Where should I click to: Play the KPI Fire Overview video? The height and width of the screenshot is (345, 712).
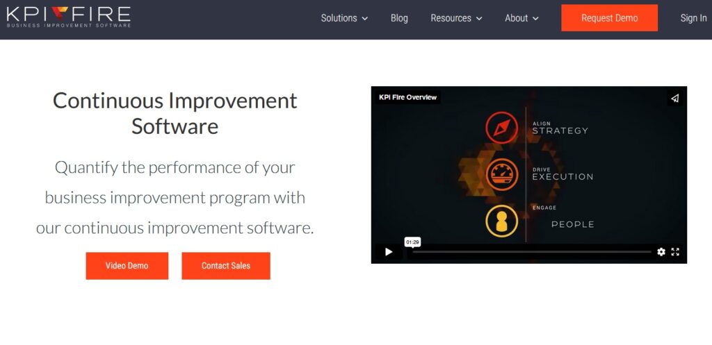coord(389,252)
